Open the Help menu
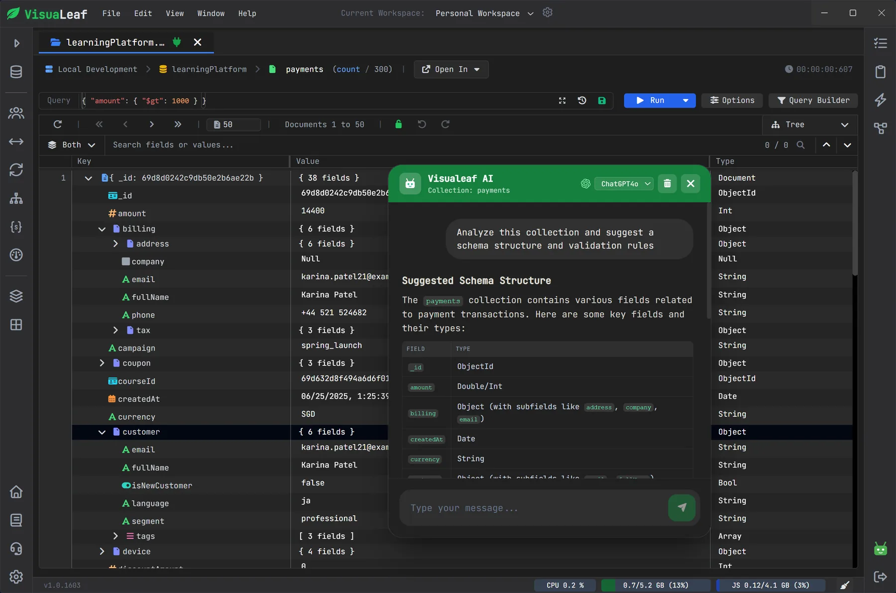Screen dimensions: 896x593 tap(247, 13)
